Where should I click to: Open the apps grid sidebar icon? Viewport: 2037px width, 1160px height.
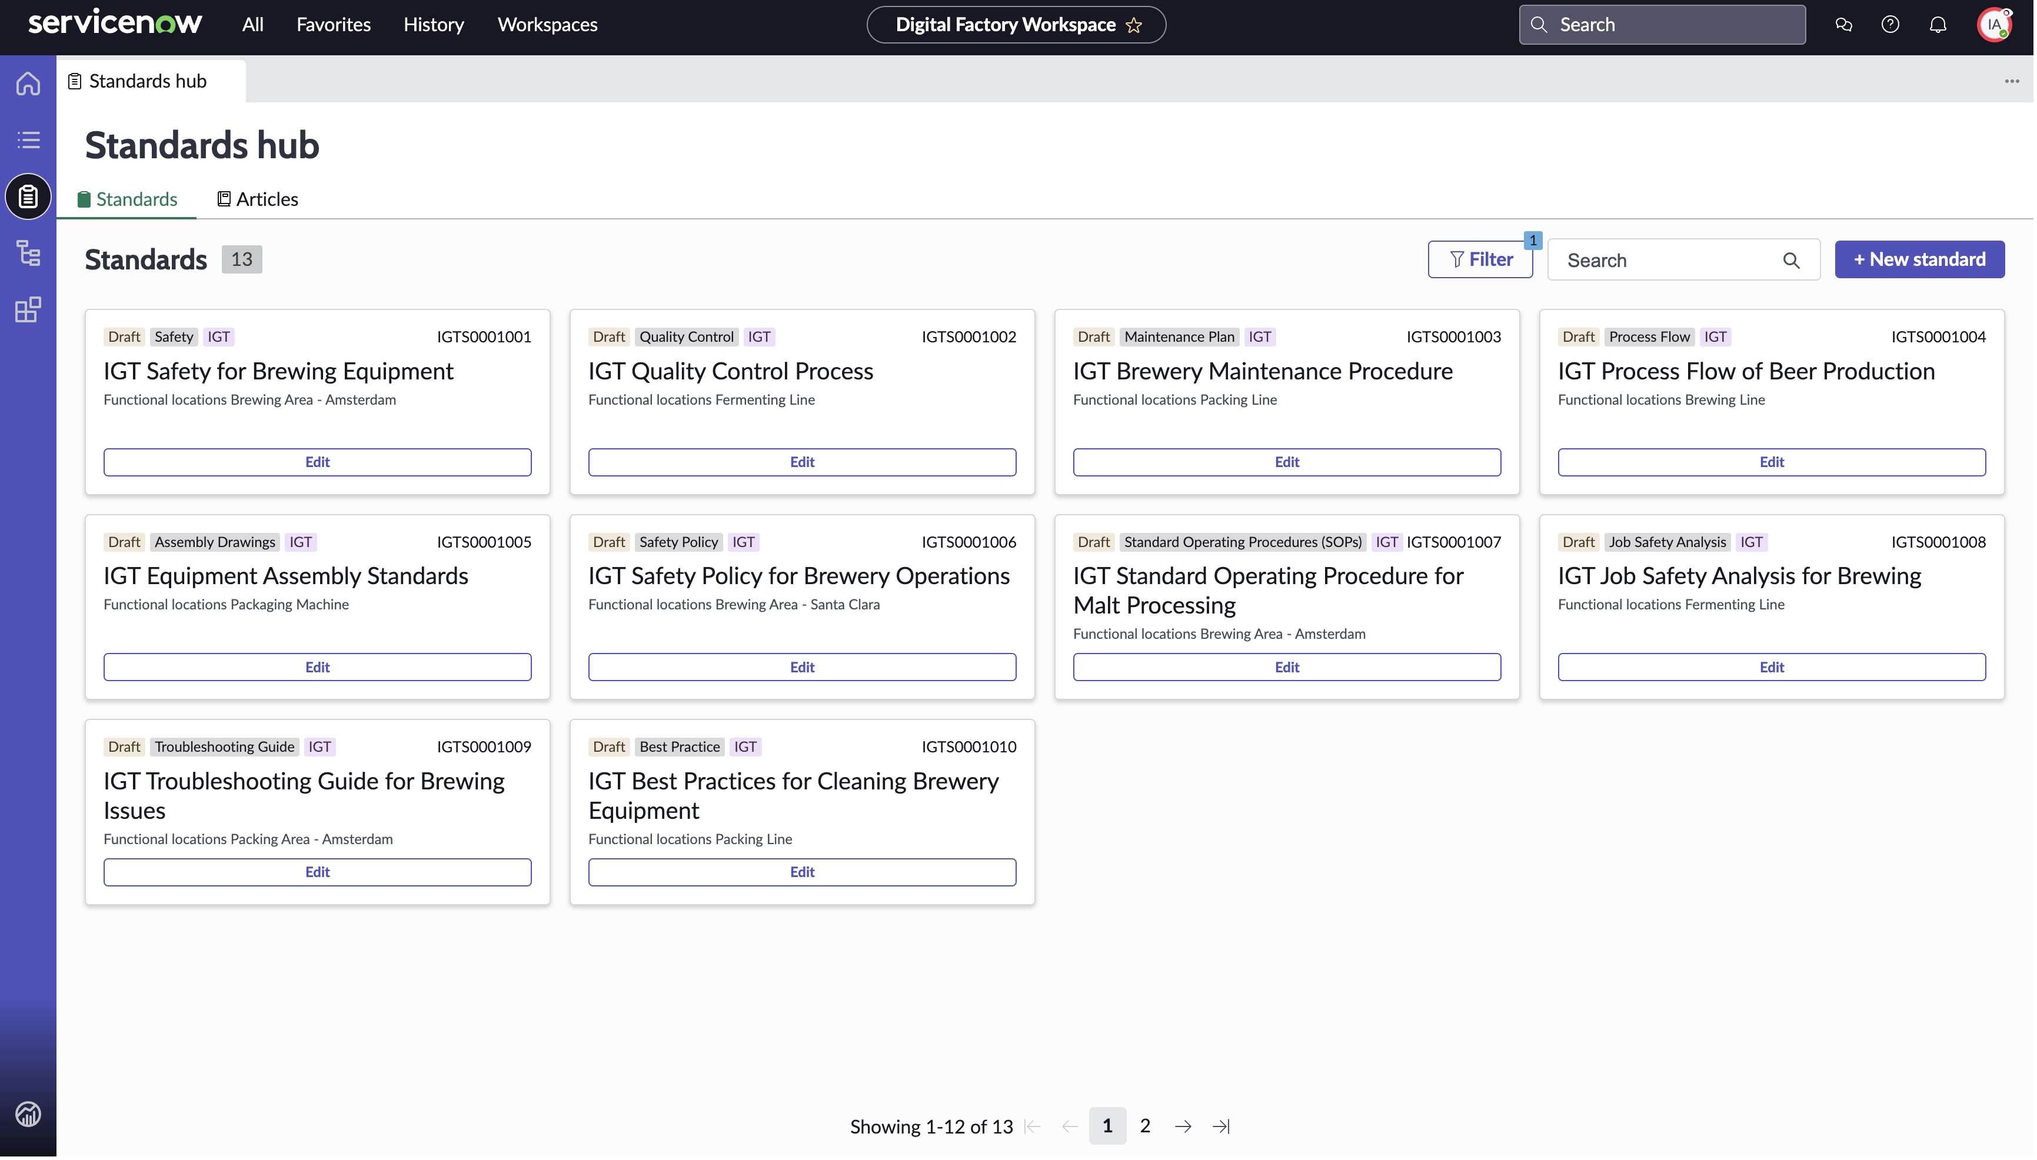28,310
